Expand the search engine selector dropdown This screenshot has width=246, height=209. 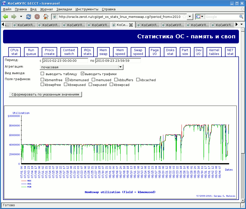click(x=200, y=17)
